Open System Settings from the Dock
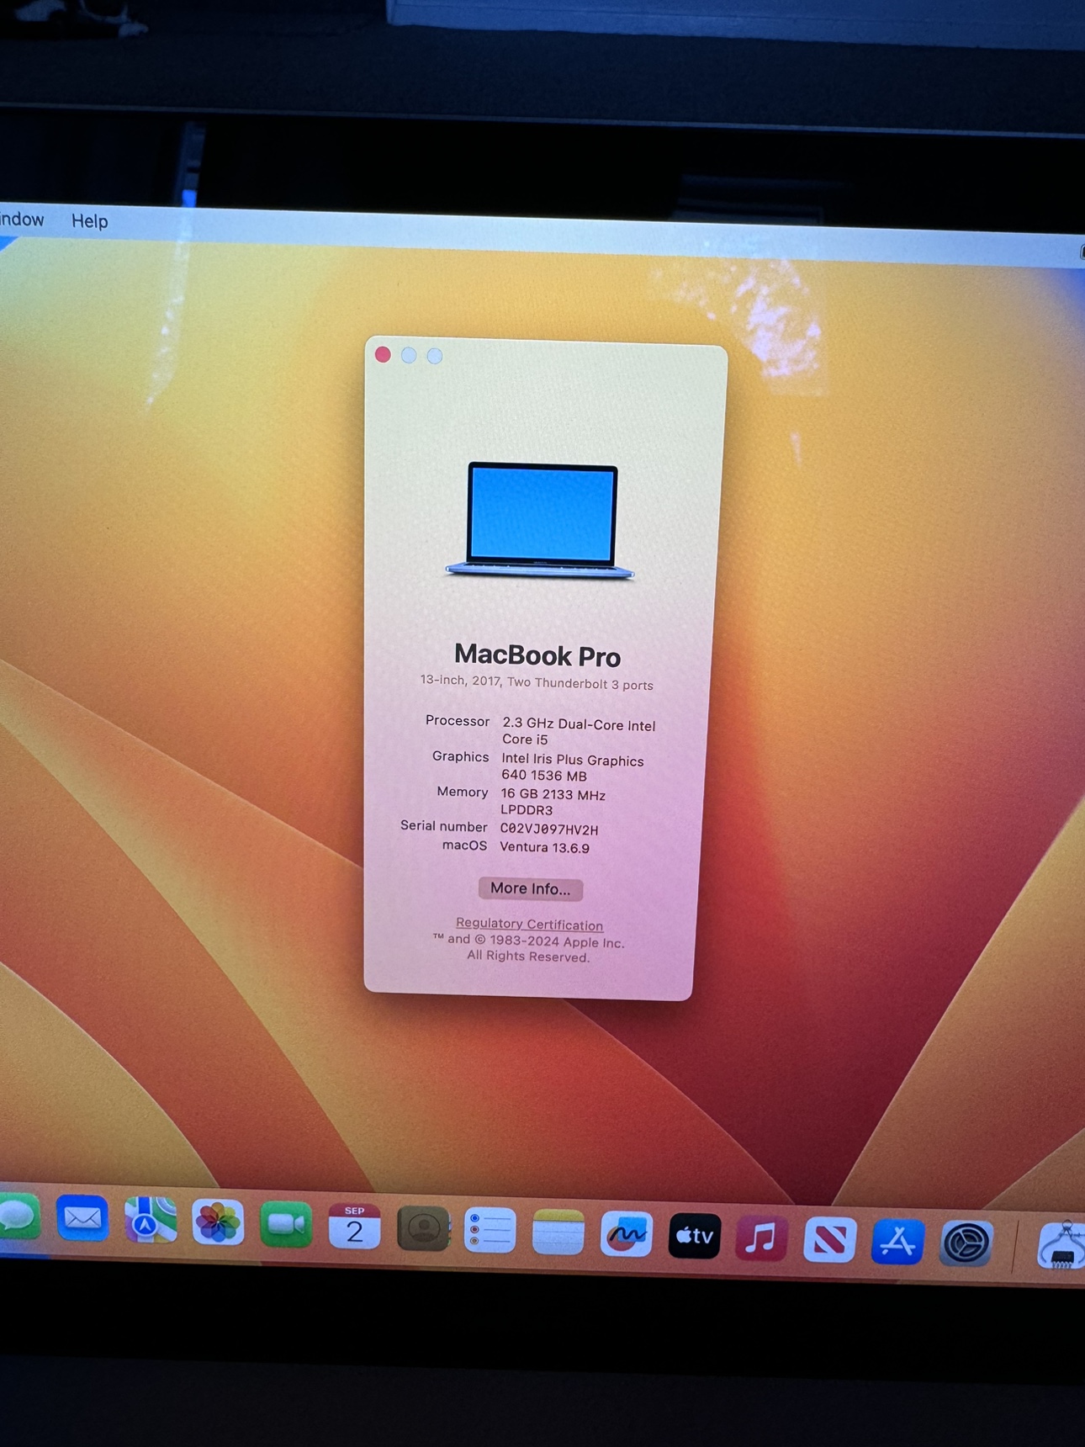Screen dimensions: 1085x1447 (966, 1244)
